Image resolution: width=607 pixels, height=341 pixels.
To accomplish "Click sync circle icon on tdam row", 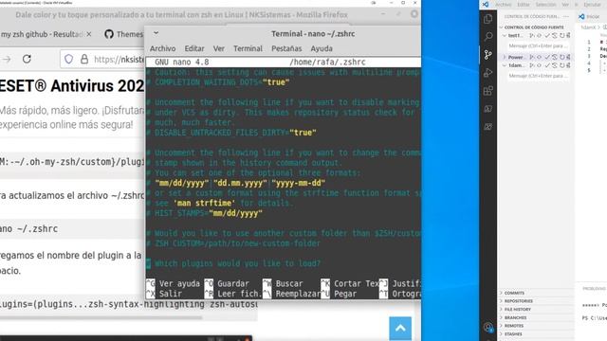I will pos(540,65).
